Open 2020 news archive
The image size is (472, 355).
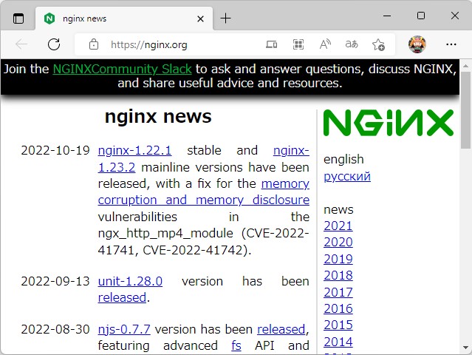(338, 242)
